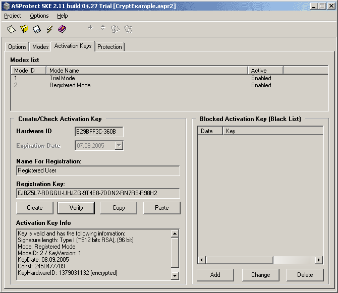Open the Project menu
Image resolution: width=338 pixels, height=293 pixels.
(13, 16)
